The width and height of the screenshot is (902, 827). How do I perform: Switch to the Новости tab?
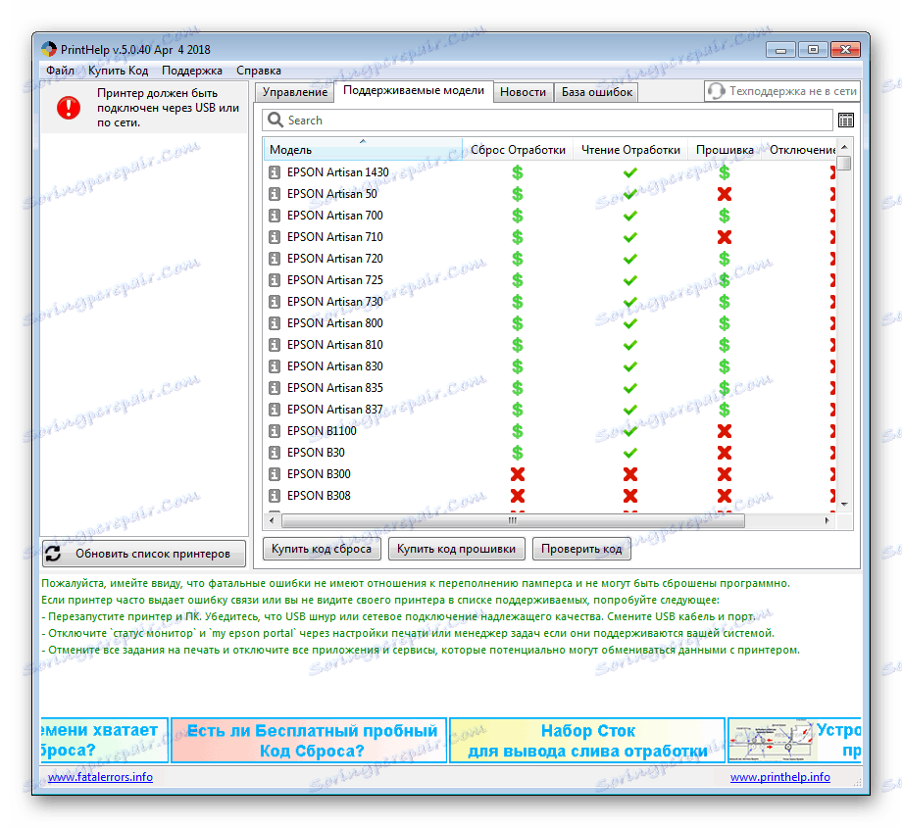coord(523,92)
